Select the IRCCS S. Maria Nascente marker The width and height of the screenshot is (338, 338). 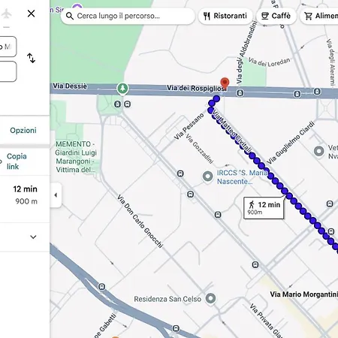(207, 177)
